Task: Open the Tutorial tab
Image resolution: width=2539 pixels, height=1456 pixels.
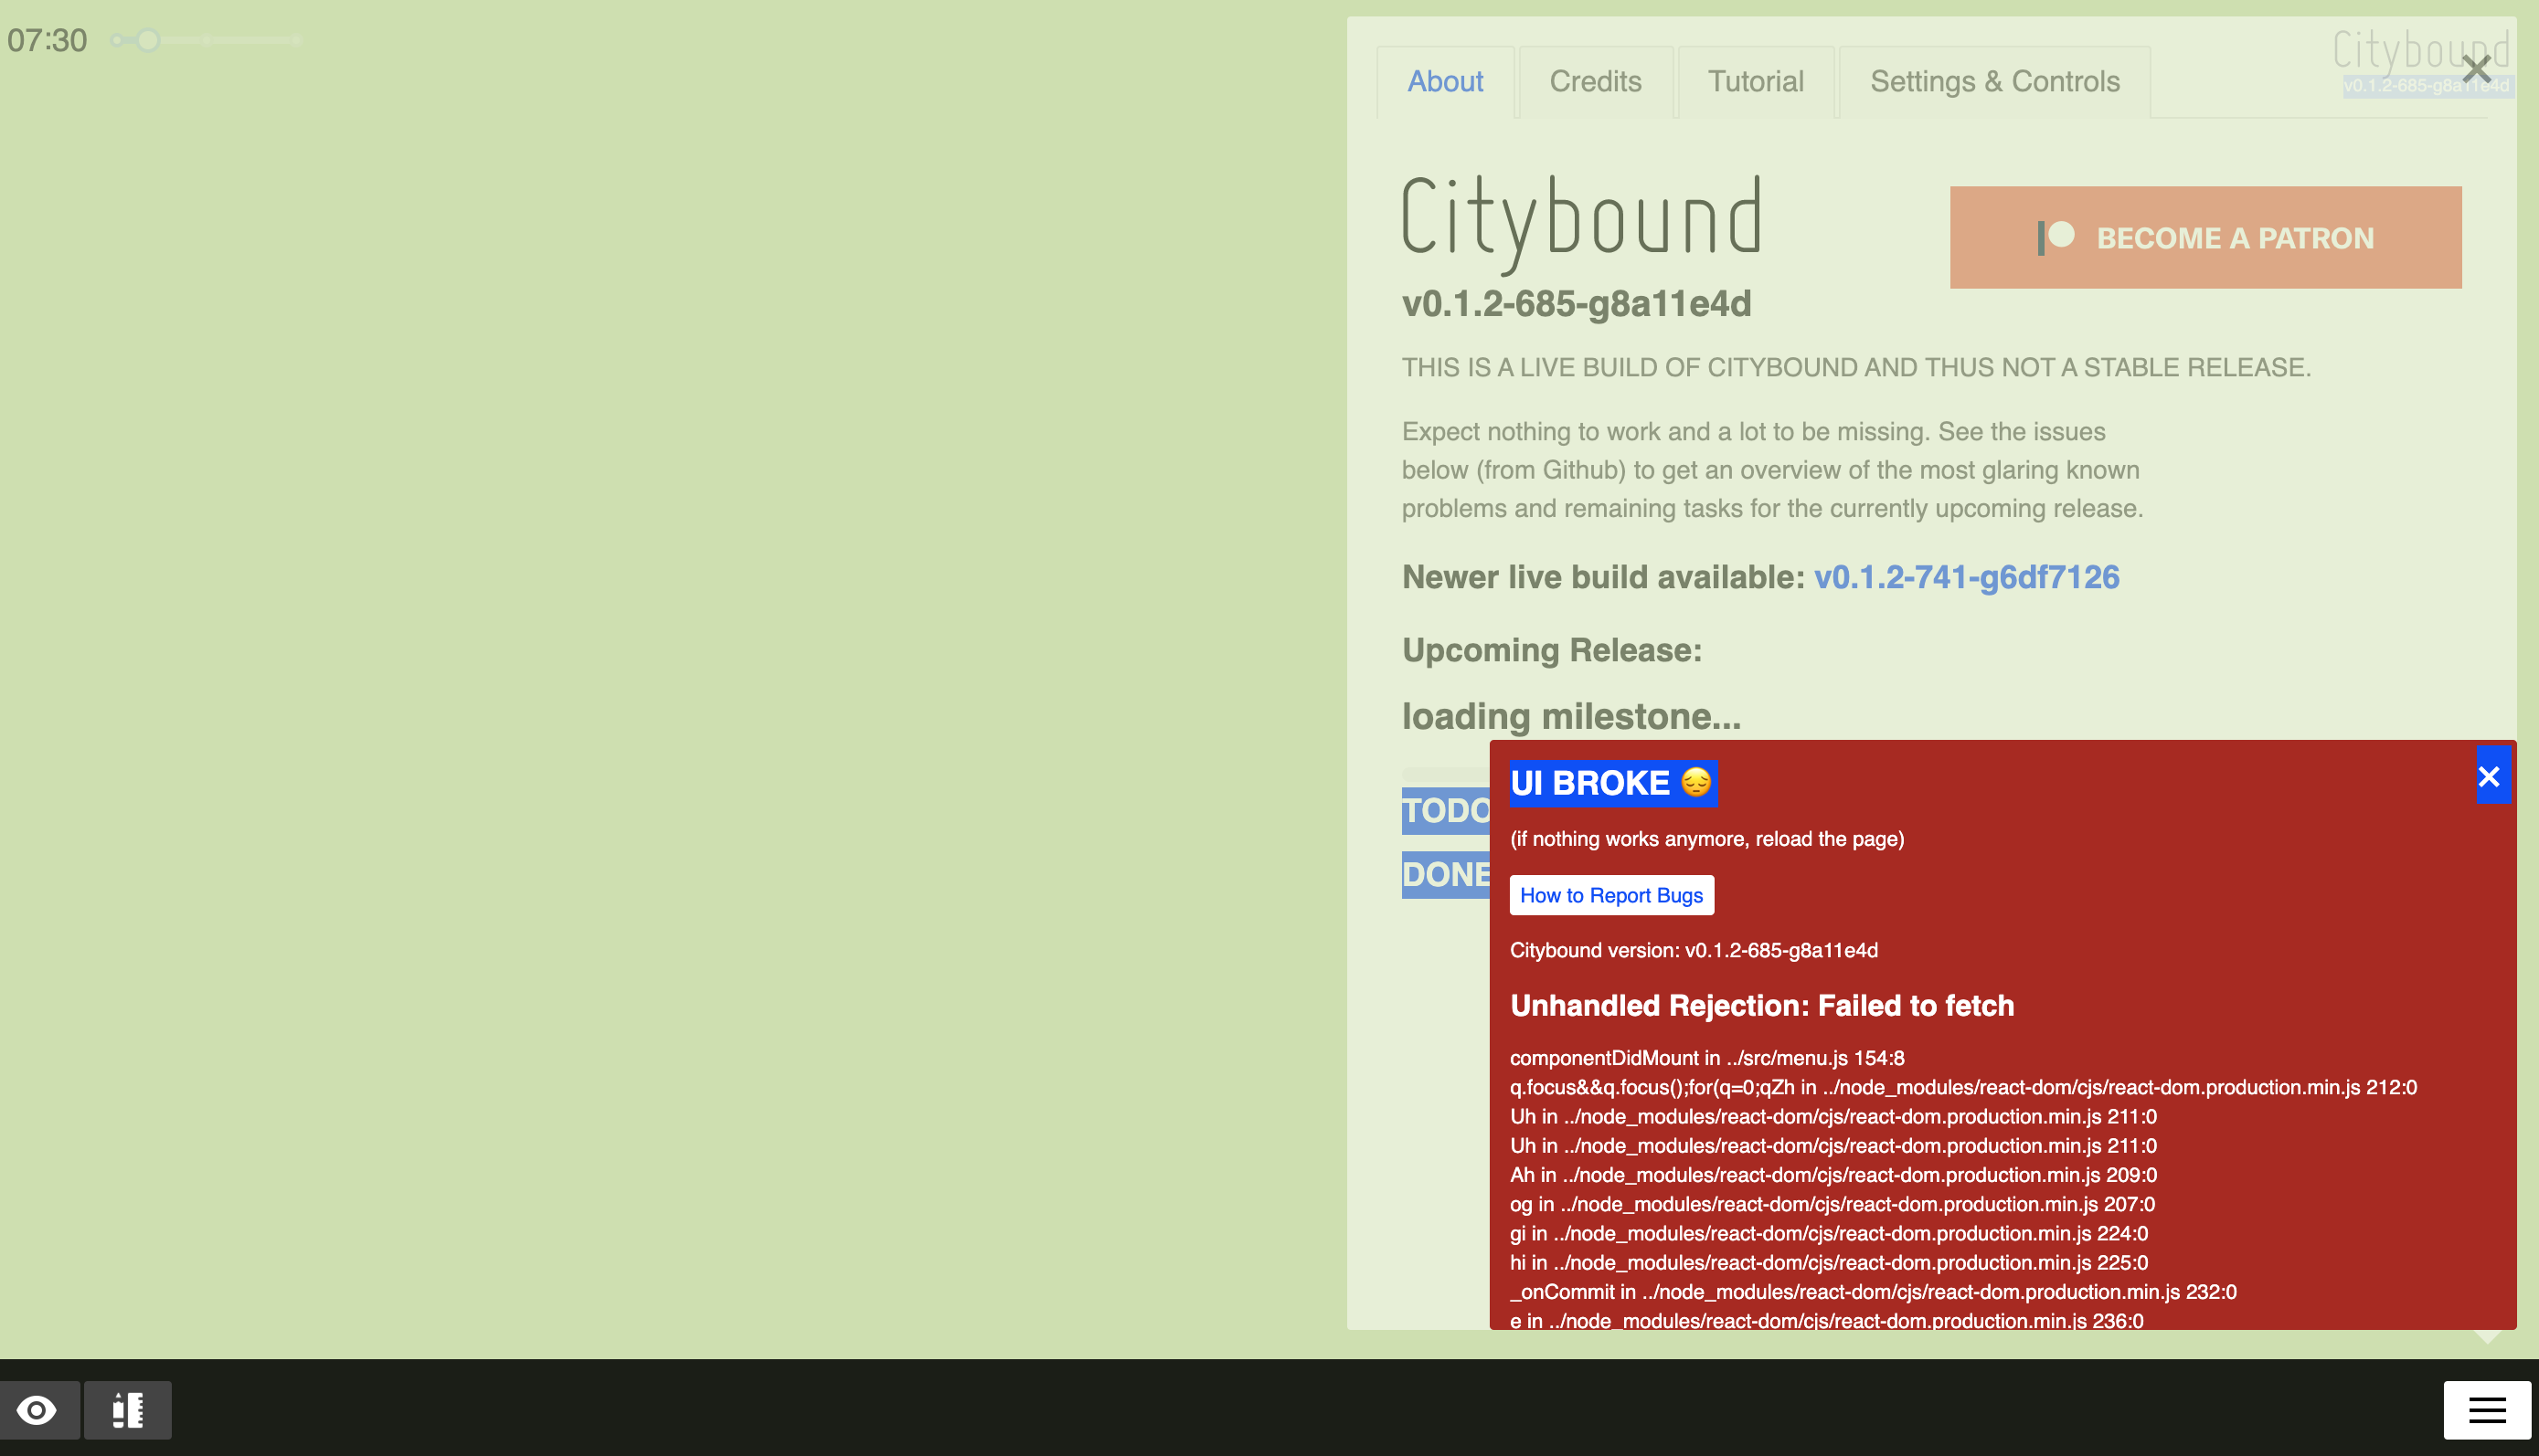Action: pos(1756,82)
